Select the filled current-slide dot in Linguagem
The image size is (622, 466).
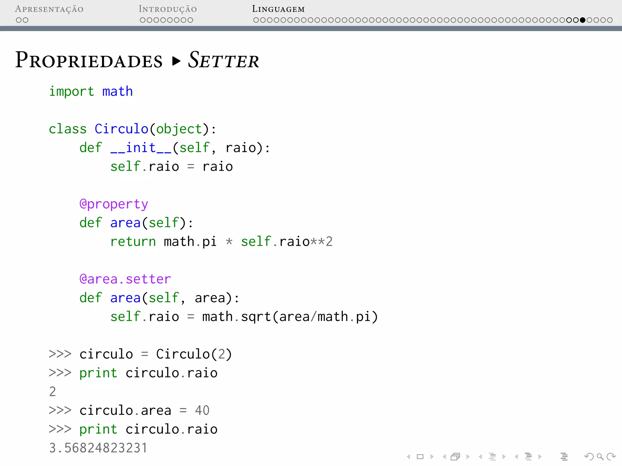coord(583,20)
